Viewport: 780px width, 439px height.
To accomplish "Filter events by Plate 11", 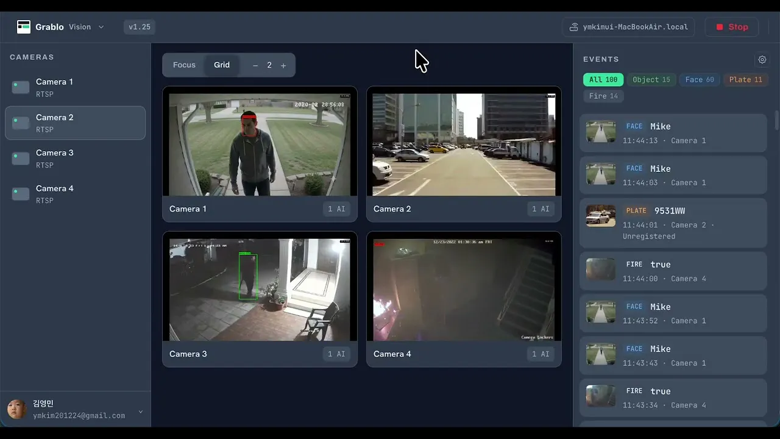I will (x=746, y=79).
